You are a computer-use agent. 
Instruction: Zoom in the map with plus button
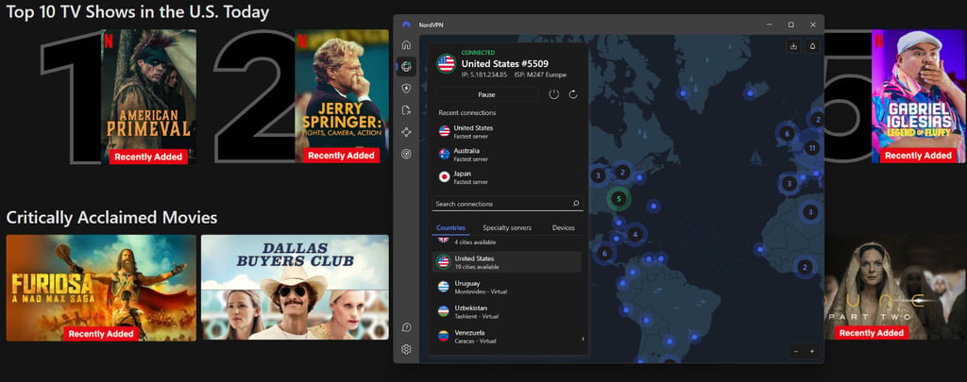tap(811, 351)
